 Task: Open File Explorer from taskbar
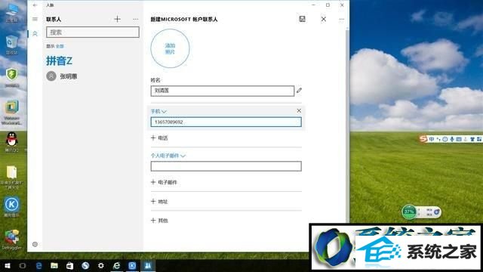[54, 265]
